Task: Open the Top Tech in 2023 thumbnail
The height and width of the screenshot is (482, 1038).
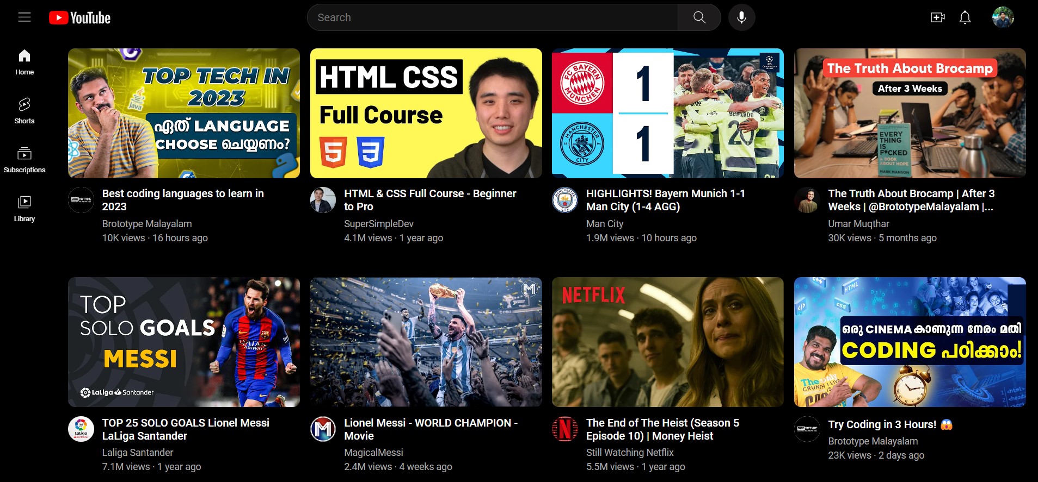Action: [184, 113]
